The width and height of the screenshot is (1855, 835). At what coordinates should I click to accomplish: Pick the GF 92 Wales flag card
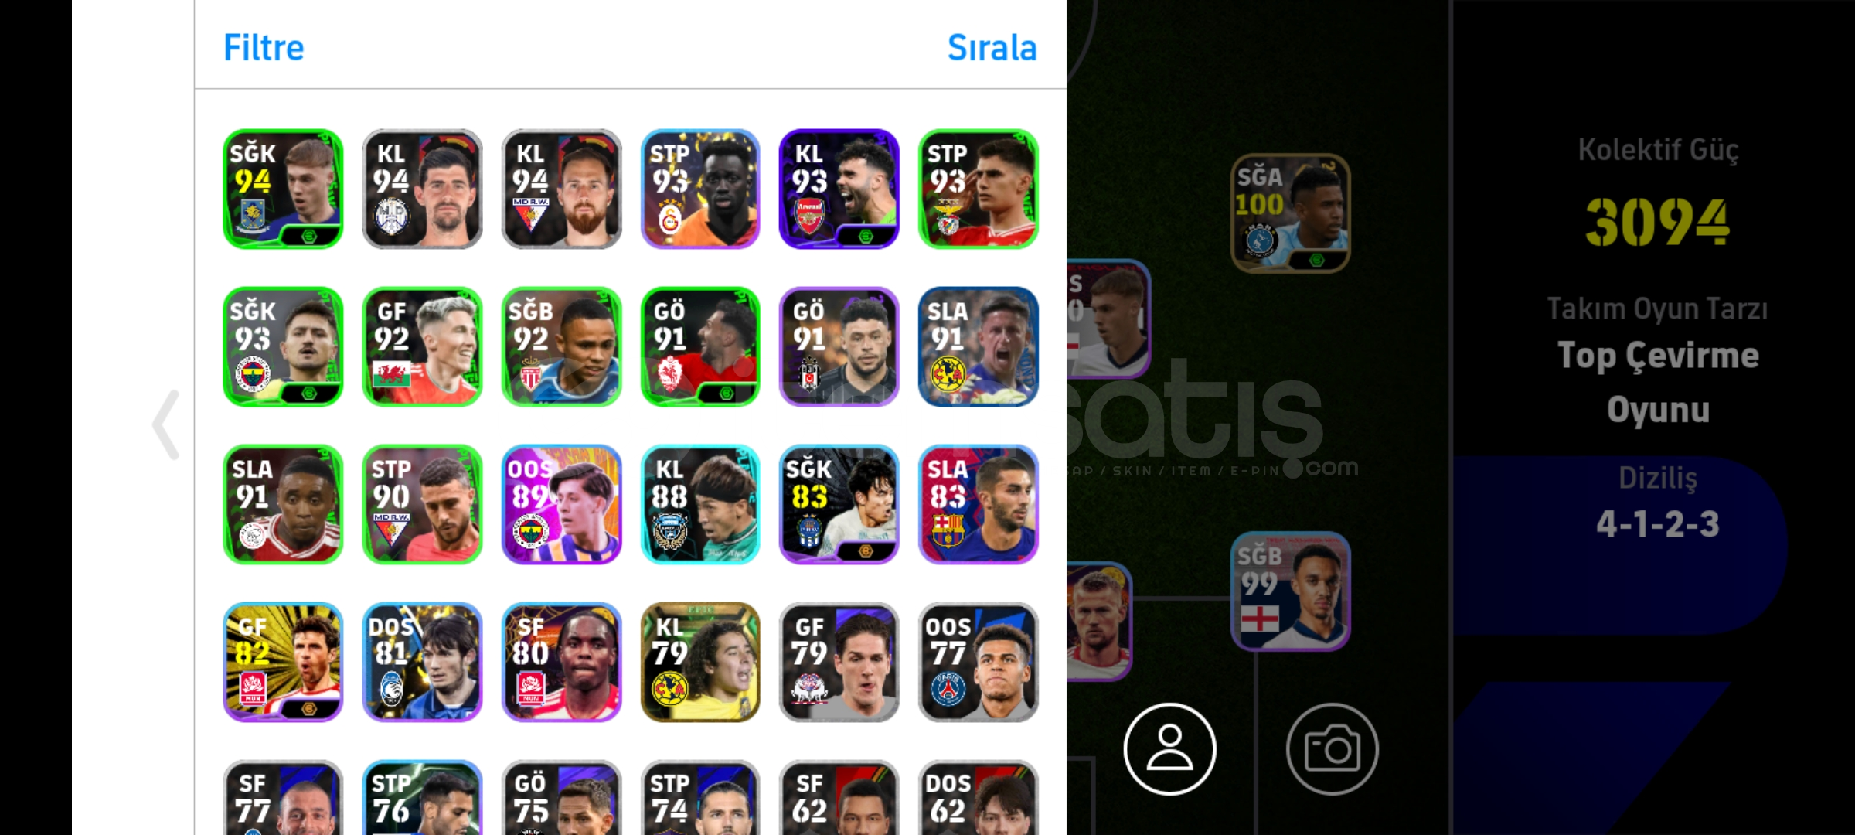(x=422, y=346)
